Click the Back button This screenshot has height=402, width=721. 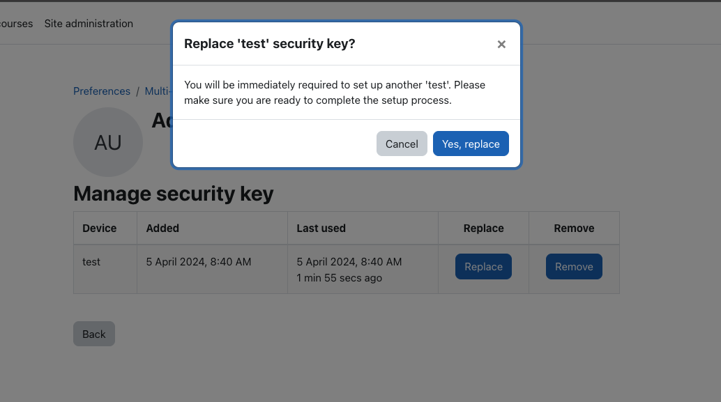94,334
